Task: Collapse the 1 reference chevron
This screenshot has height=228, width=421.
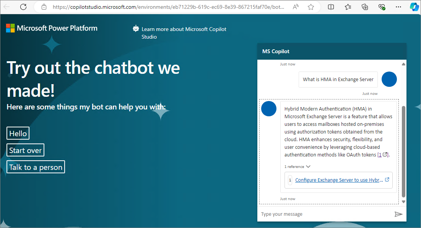Action: 308,166
